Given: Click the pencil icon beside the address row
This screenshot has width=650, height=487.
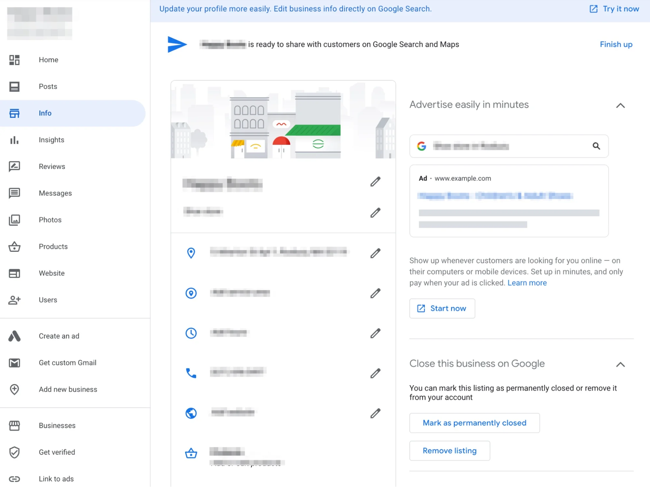Looking at the screenshot, I should coord(375,253).
